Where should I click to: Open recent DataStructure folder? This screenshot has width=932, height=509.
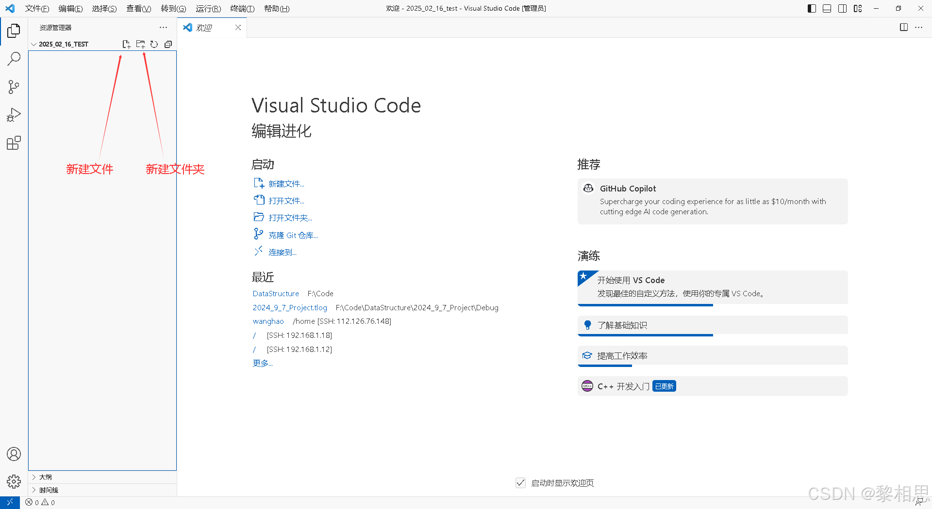point(276,294)
